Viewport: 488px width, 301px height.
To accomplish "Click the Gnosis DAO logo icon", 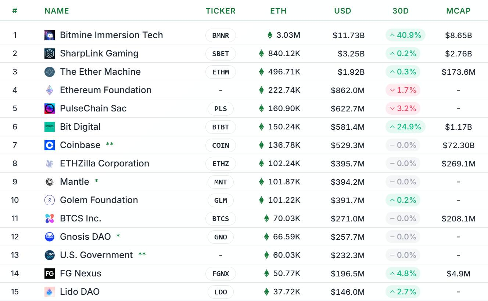I will [50, 237].
